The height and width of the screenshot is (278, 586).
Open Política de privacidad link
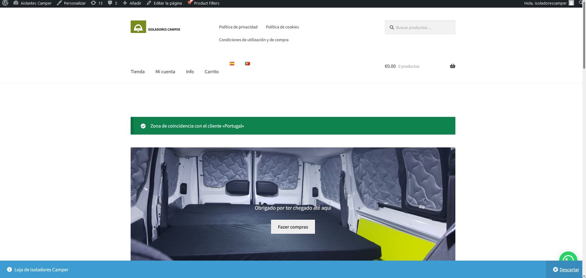pyautogui.click(x=238, y=27)
